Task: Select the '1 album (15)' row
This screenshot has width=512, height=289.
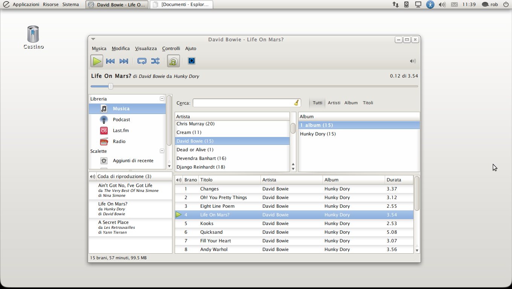Action: click(x=359, y=125)
